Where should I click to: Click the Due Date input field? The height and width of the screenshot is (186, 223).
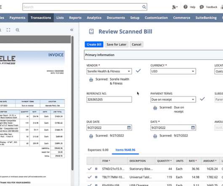click(109, 128)
